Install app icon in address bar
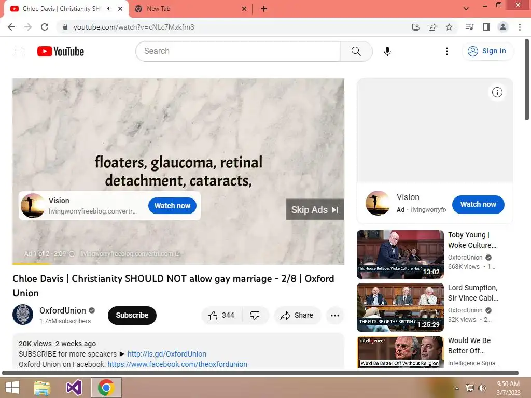This screenshot has height=398, width=531. [416, 27]
